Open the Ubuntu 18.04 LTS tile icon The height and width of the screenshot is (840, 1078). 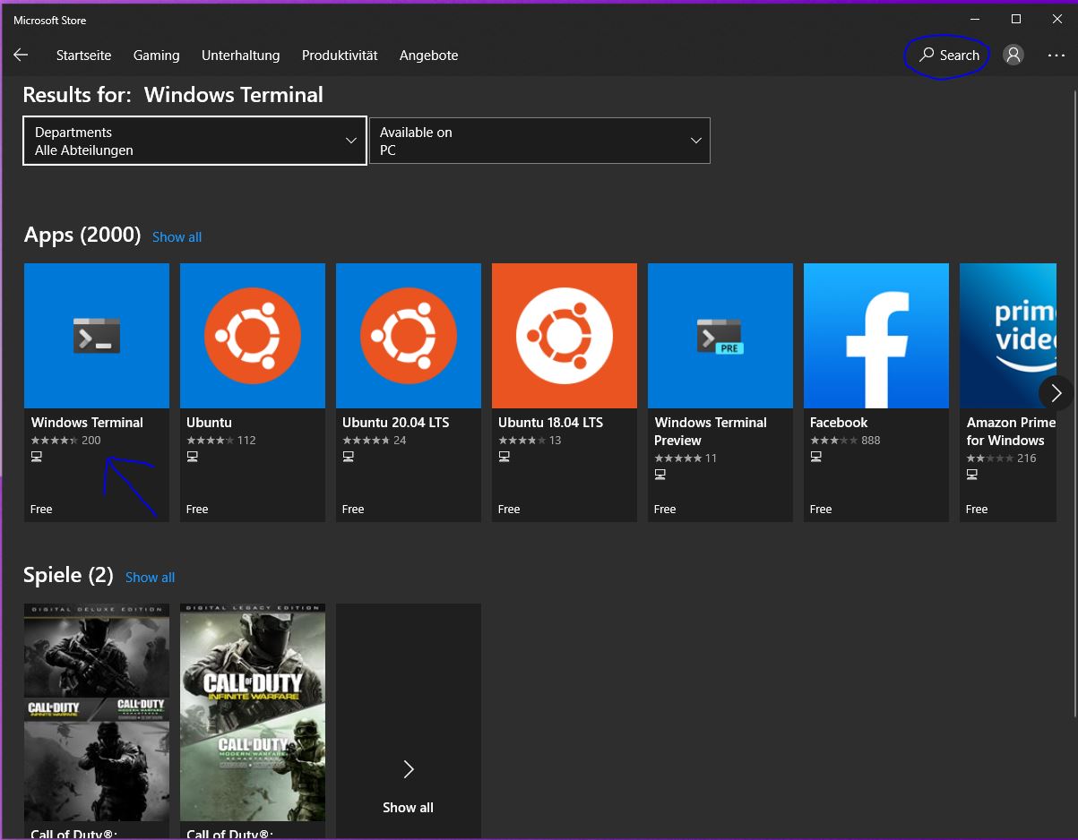pos(565,336)
